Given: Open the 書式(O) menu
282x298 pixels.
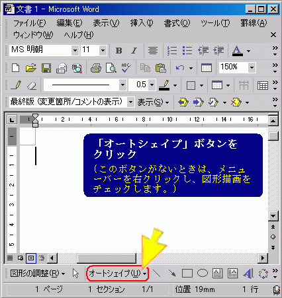Looking at the screenshot, I should [177, 22].
